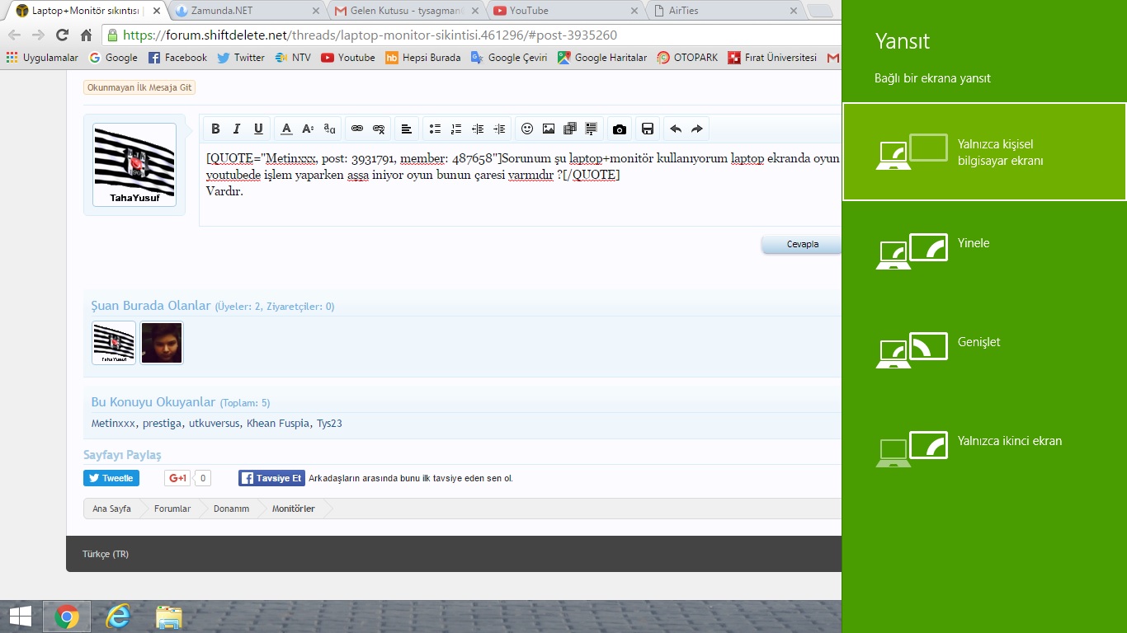
Task: Open the Windows Start menu
Action: (x=21, y=617)
